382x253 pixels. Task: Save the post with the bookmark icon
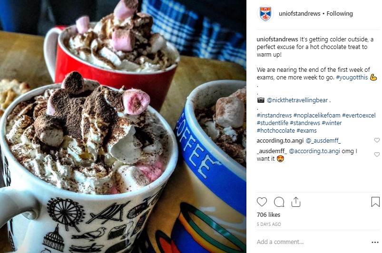375,202
